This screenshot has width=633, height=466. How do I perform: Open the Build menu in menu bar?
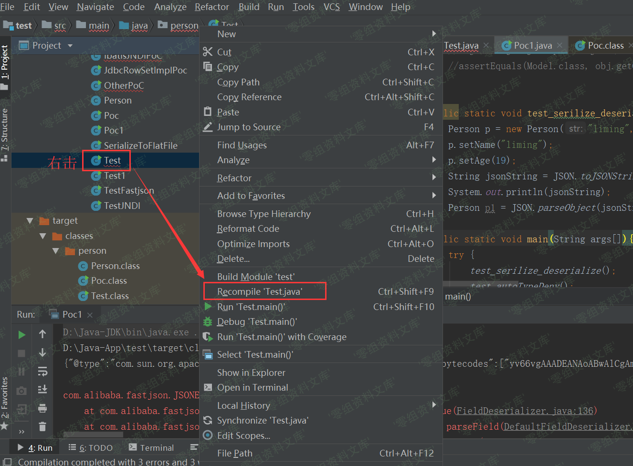tap(249, 7)
